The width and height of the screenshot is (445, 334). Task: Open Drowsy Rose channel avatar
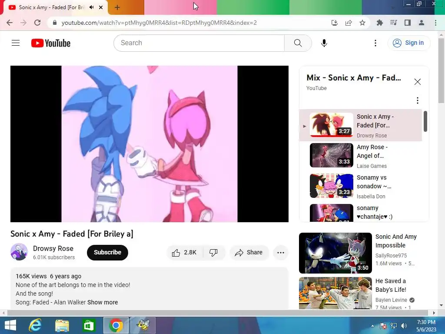tap(19, 252)
